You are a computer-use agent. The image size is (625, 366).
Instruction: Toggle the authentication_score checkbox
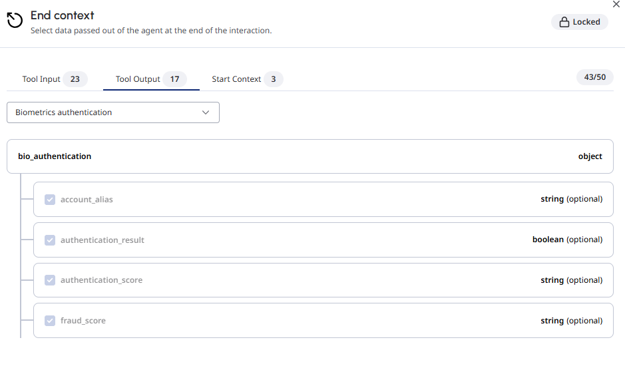50,280
